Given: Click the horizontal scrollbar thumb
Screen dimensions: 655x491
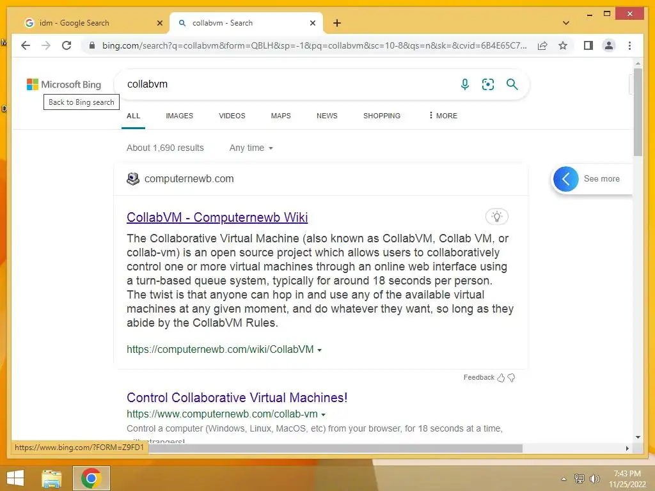Looking at the screenshot, I should [x=335, y=448].
